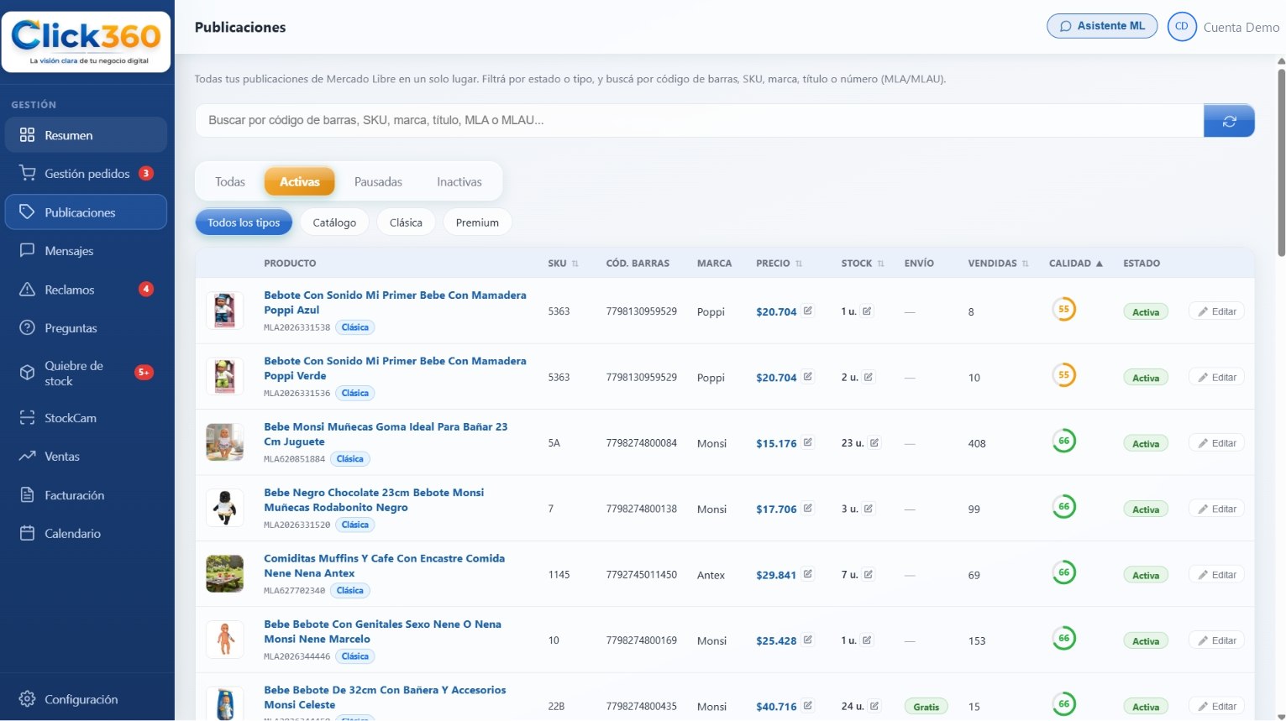This screenshot has width=1286, height=721.
Task: Edit price icon next to $20.704 Poppi Azul
Action: (x=807, y=311)
